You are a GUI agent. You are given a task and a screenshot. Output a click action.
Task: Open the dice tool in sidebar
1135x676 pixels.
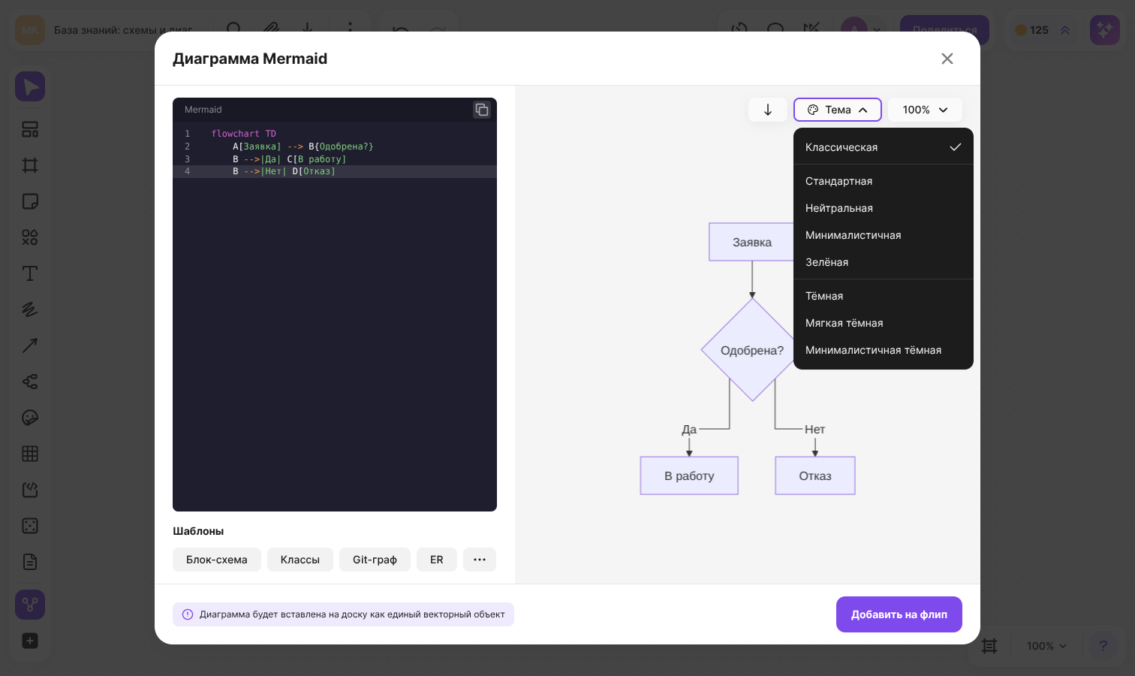tap(30, 526)
